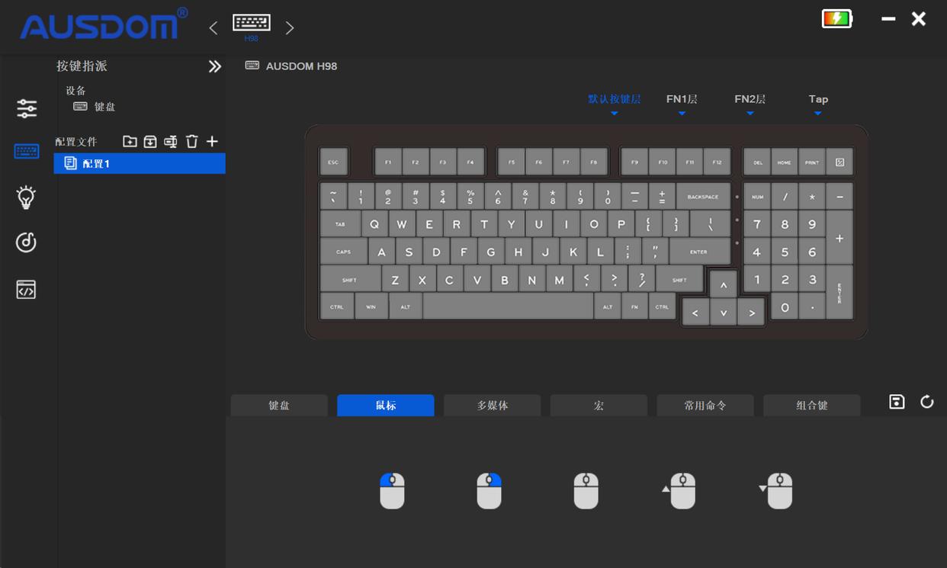The width and height of the screenshot is (947, 568).
Task: Select the NUM key on numpad
Action: 757,197
